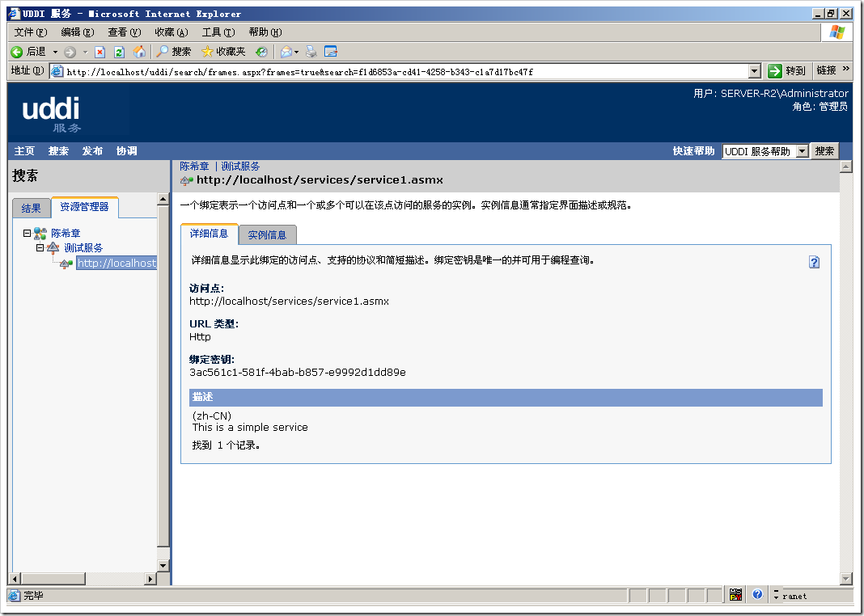Switch to the 结果 tab
Screen dimensions: 864x616
tap(32, 208)
